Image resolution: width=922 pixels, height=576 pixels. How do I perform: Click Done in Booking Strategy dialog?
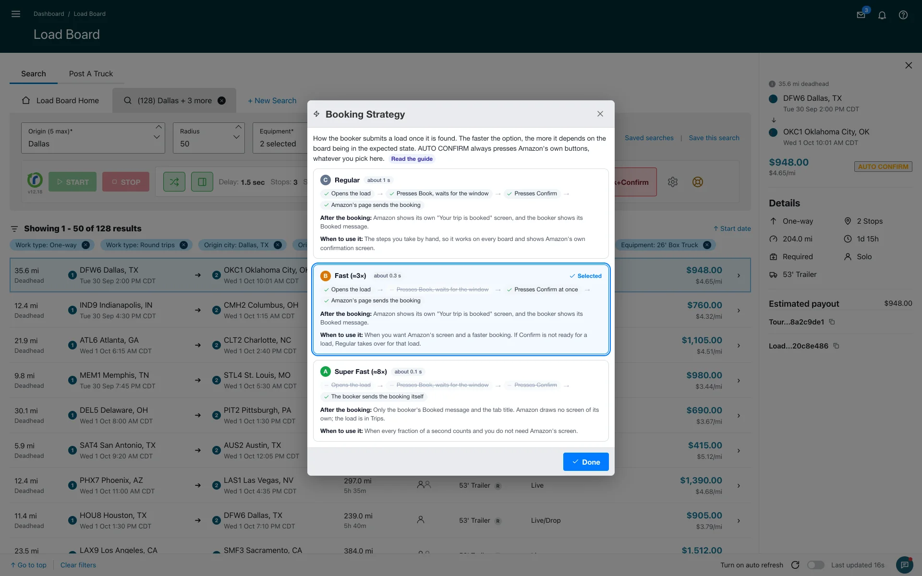(x=586, y=462)
